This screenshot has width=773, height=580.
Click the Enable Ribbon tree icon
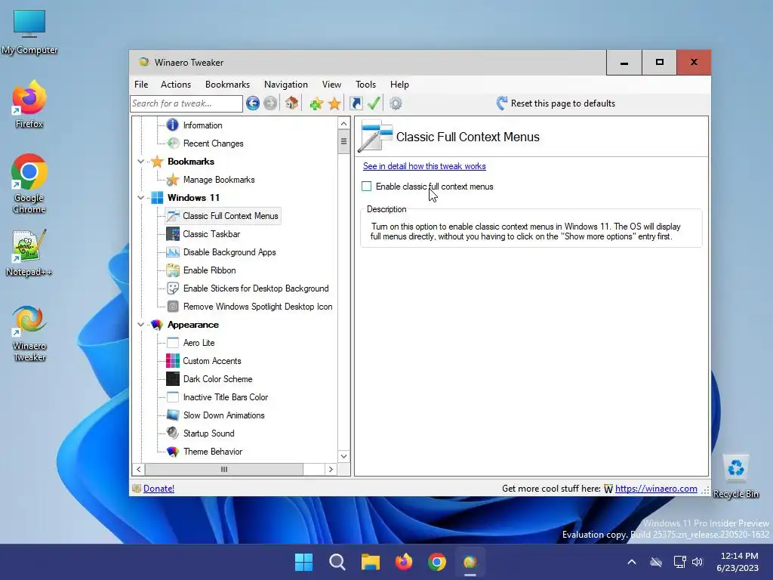173,270
